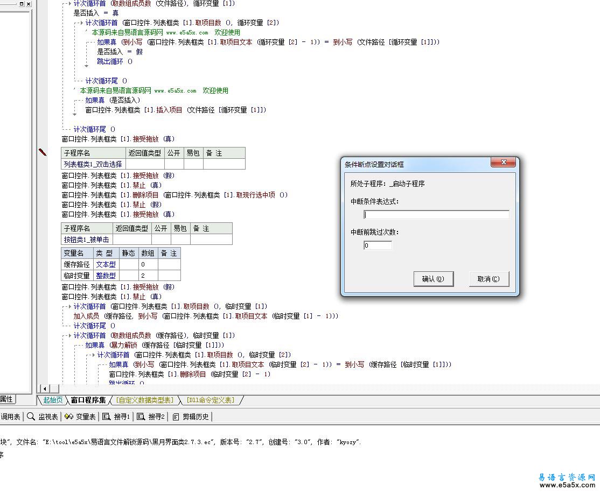Open the 调用表 bottom tab
The height and width of the screenshot is (492, 600).
(x=10, y=417)
